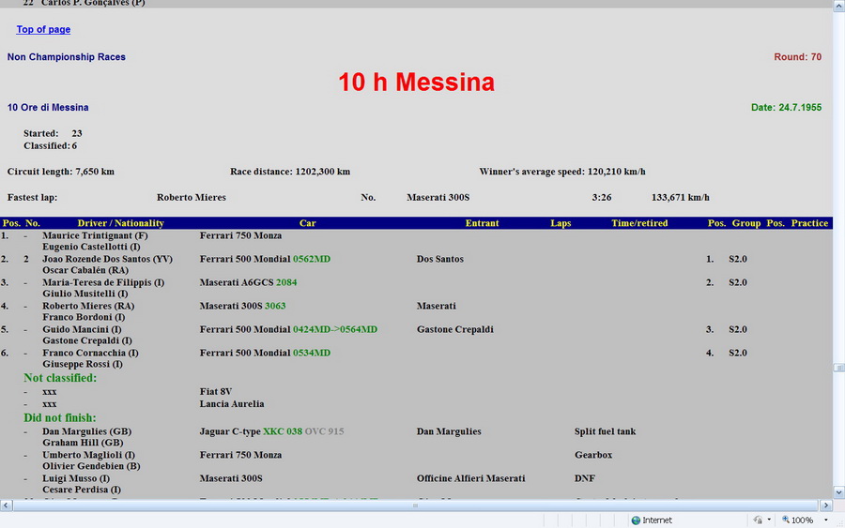Click the 'Did not finish:' section label
This screenshot has height=528, width=845.
point(60,417)
